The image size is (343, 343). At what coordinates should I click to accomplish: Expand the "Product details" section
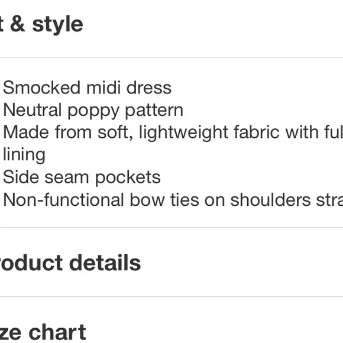click(x=70, y=263)
